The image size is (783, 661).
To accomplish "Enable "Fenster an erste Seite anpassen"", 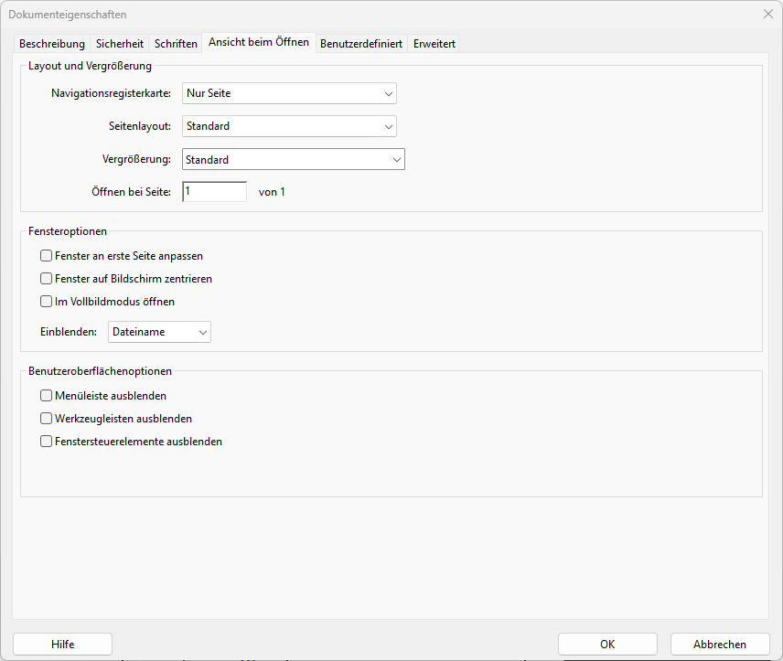I will coord(46,256).
